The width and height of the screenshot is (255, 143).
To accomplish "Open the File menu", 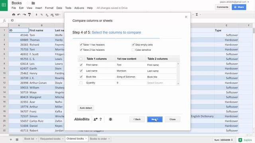I will 14,8.
